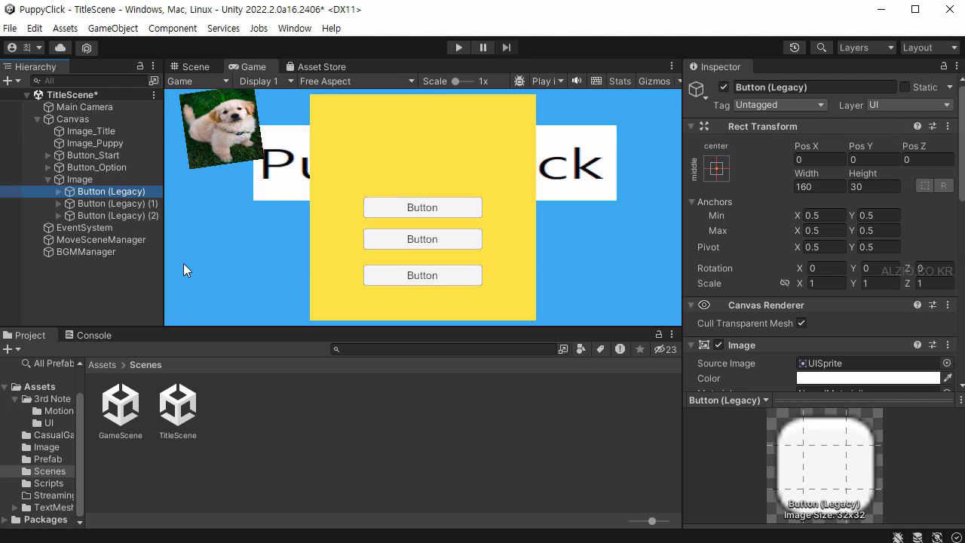Open the Layout dropdown
Image resolution: width=965 pixels, height=543 pixels.
930,48
